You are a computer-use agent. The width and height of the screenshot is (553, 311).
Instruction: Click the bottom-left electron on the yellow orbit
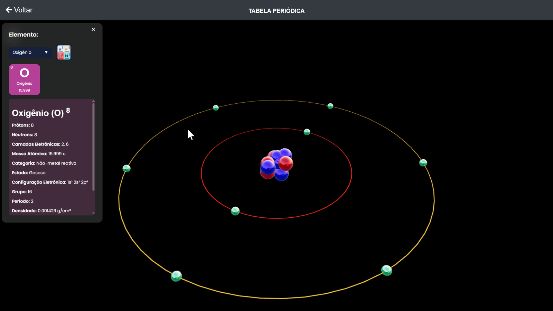[x=176, y=276]
